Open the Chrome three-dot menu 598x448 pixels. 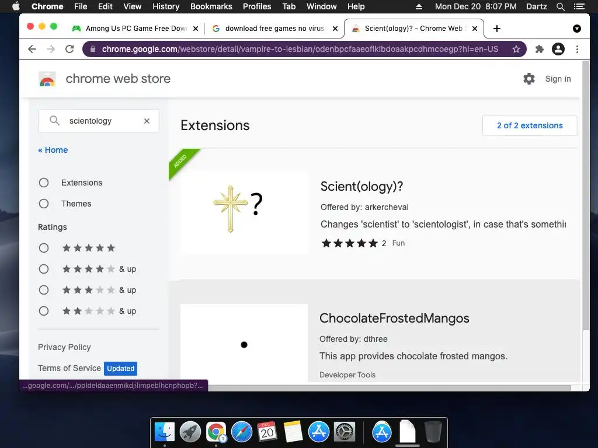pyautogui.click(x=577, y=49)
